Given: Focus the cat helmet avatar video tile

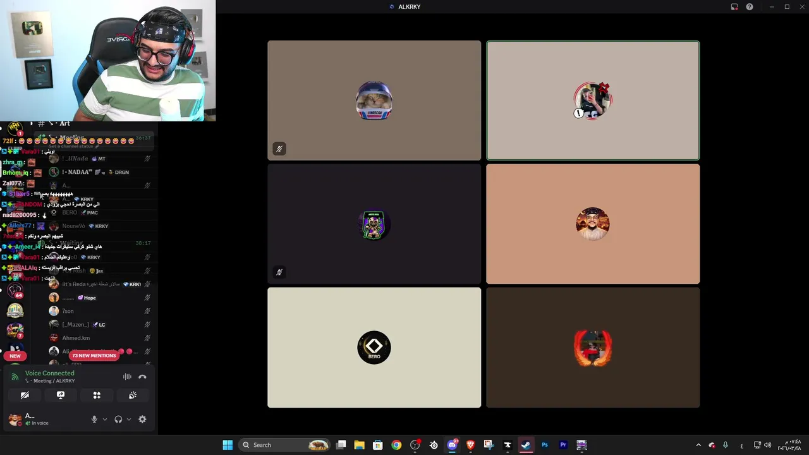Looking at the screenshot, I should pos(374,100).
